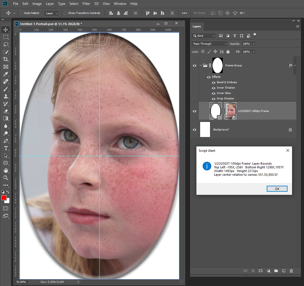
Task: Select the Gradient tool
Action: click(x=6, y=119)
